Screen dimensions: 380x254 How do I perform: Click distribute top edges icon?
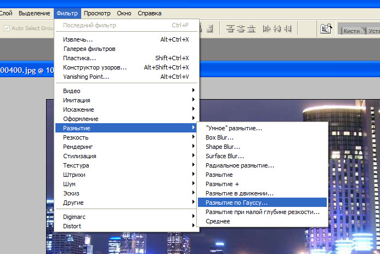click(230, 29)
